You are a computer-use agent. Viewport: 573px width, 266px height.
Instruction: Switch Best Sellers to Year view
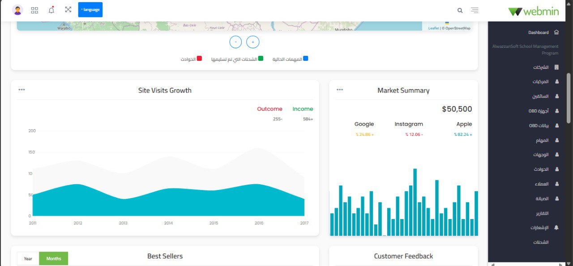(x=28, y=258)
